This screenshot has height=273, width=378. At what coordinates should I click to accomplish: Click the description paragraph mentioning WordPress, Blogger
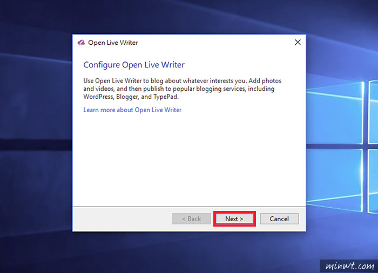coord(183,88)
